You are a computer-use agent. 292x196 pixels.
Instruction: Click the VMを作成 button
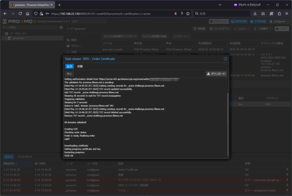coord(239,21)
